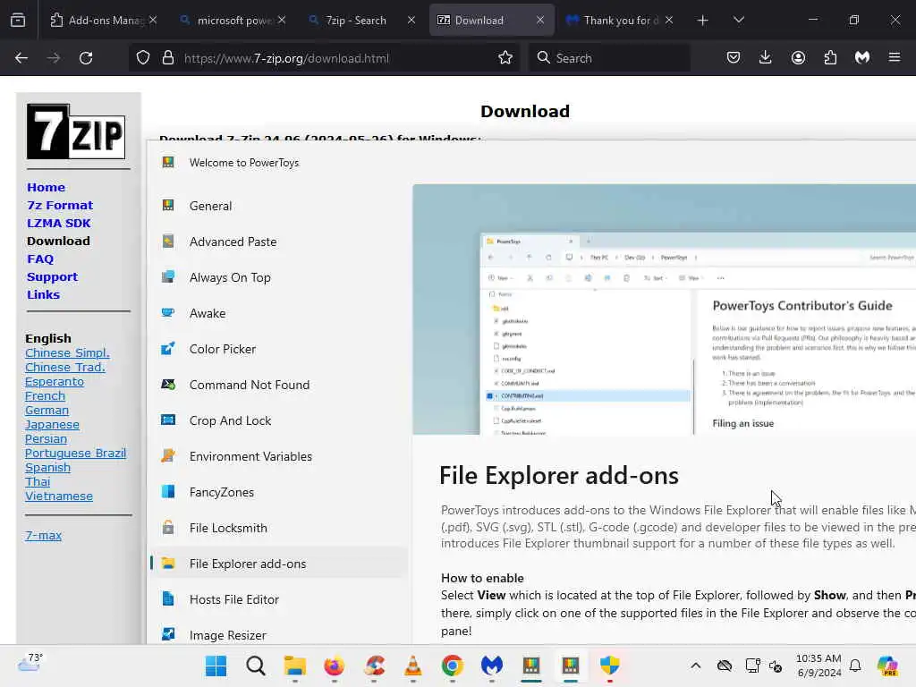Image resolution: width=916 pixels, height=687 pixels.
Task: Reload the 7-zip download page
Action: [x=86, y=58]
